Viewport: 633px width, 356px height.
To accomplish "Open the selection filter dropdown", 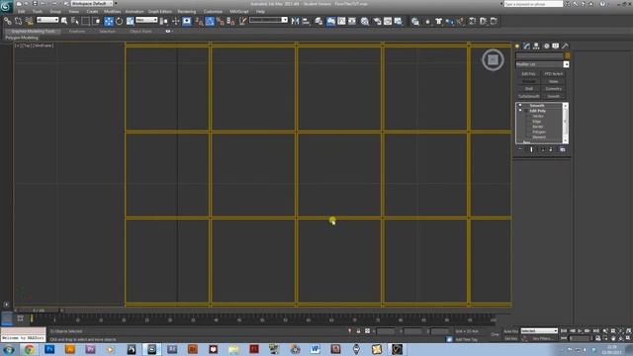I will point(47,20).
